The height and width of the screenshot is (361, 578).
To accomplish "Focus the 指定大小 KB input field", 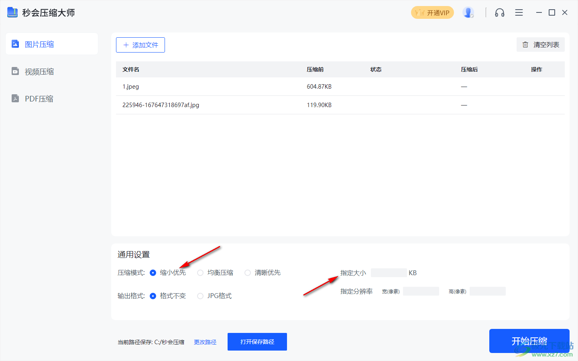I will click(389, 273).
